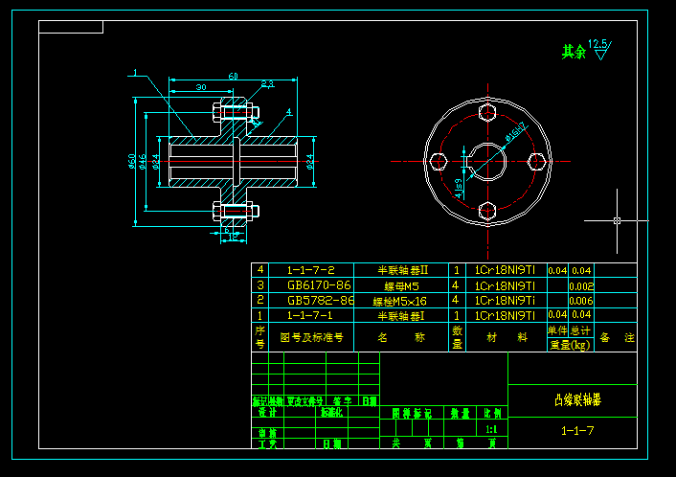Select the bolt circle dimension 'ø46'

[x=143, y=161]
